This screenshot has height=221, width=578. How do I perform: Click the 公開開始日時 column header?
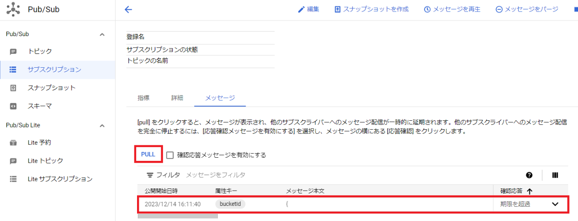coord(161,191)
